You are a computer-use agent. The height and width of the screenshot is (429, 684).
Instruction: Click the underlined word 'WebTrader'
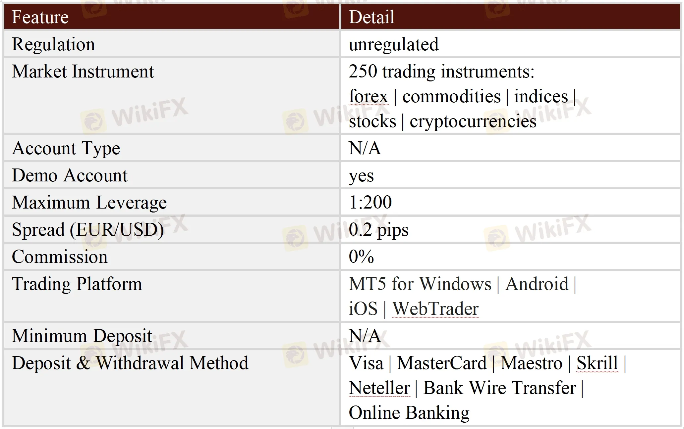coord(435,309)
